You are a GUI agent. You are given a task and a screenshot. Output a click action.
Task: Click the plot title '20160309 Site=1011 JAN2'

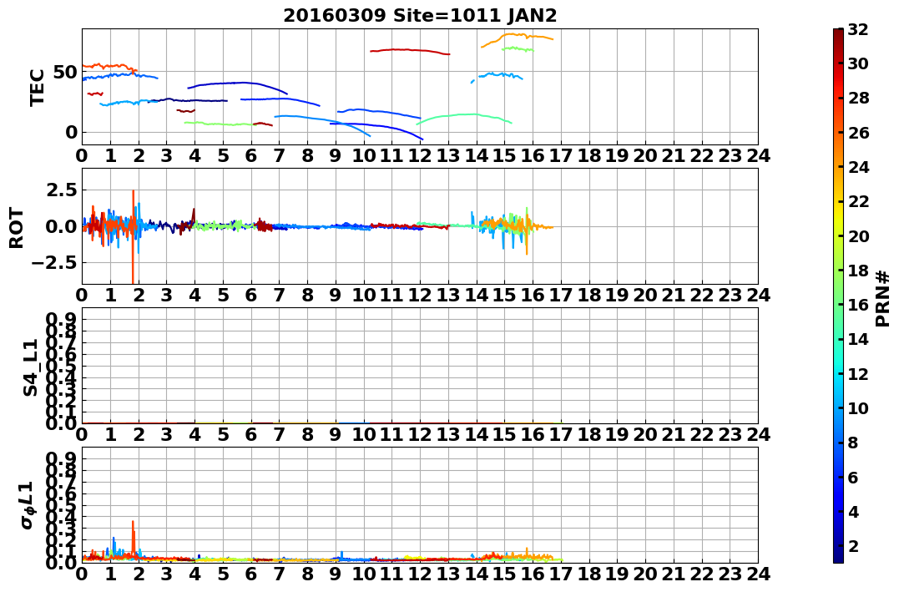[420, 16]
